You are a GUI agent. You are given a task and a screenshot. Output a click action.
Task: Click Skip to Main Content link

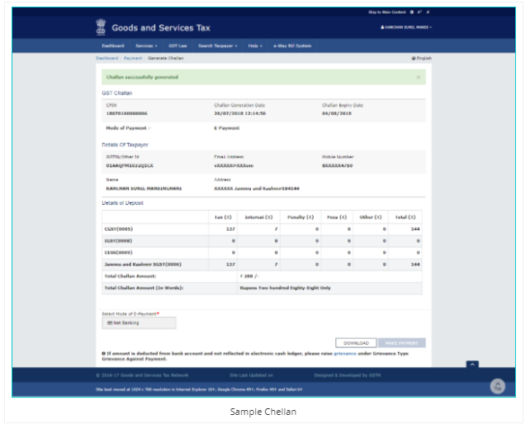[387, 12]
